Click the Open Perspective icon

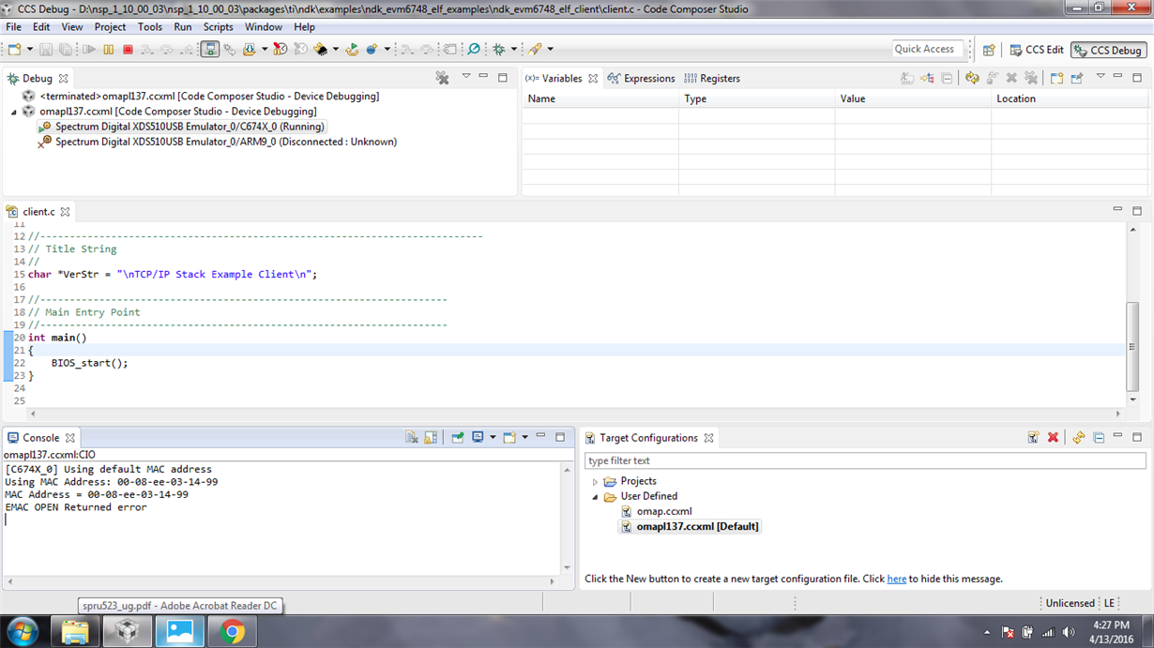point(989,50)
